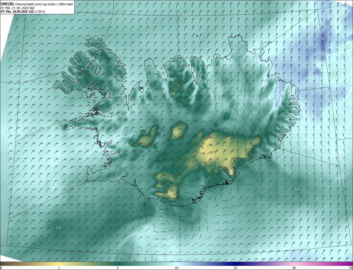Click the 5 tick label on the color scale

coord(118,268)
